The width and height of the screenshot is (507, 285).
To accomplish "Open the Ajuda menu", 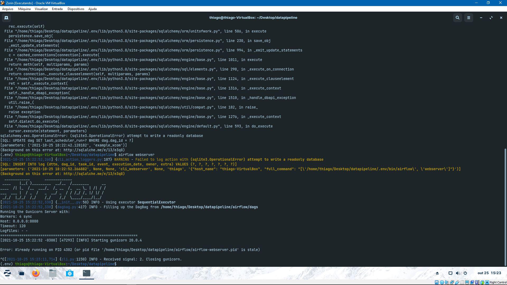I will coord(92,9).
